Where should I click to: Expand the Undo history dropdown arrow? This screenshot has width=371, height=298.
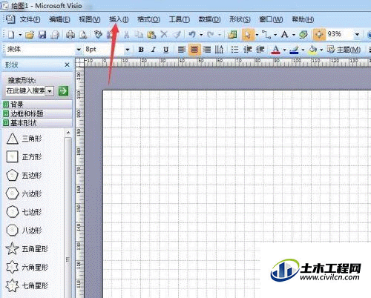tap(201, 35)
